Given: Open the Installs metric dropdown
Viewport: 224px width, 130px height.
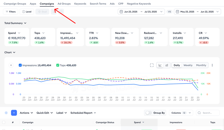Looking at the screenshot, I should click(185, 33).
